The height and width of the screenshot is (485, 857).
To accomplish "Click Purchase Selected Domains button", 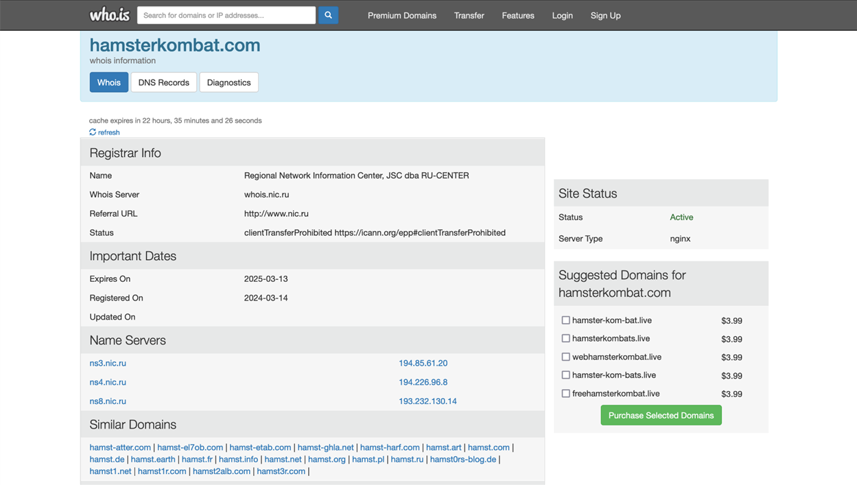I will [661, 415].
